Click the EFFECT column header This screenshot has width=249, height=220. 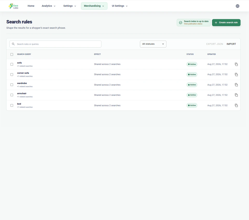click(97, 54)
